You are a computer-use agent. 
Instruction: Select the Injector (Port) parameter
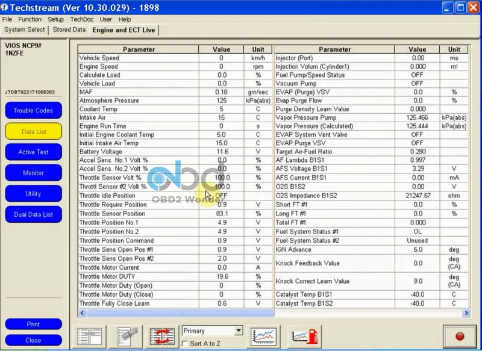point(334,58)
